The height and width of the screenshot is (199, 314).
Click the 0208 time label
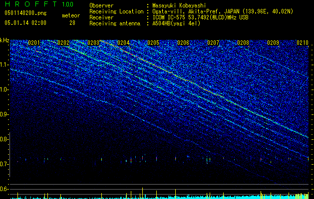point(243,43)
